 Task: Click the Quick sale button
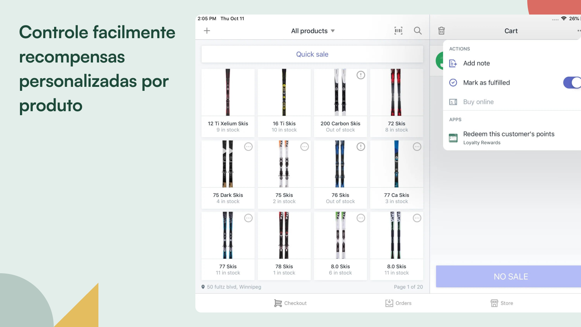[312, 54]
